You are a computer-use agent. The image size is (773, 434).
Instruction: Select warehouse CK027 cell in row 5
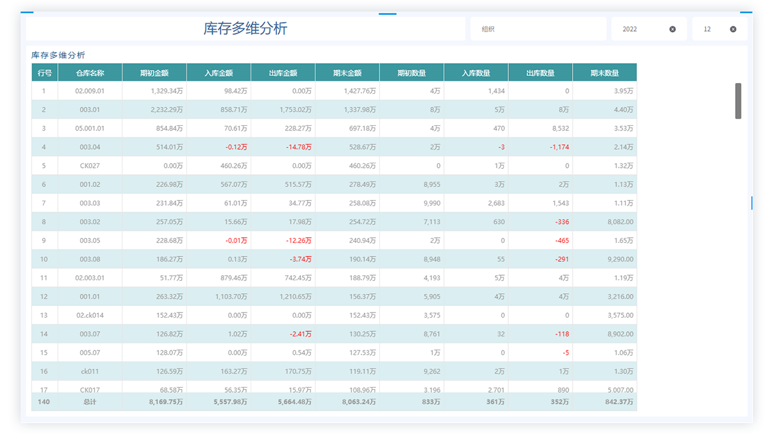(90, 166)
